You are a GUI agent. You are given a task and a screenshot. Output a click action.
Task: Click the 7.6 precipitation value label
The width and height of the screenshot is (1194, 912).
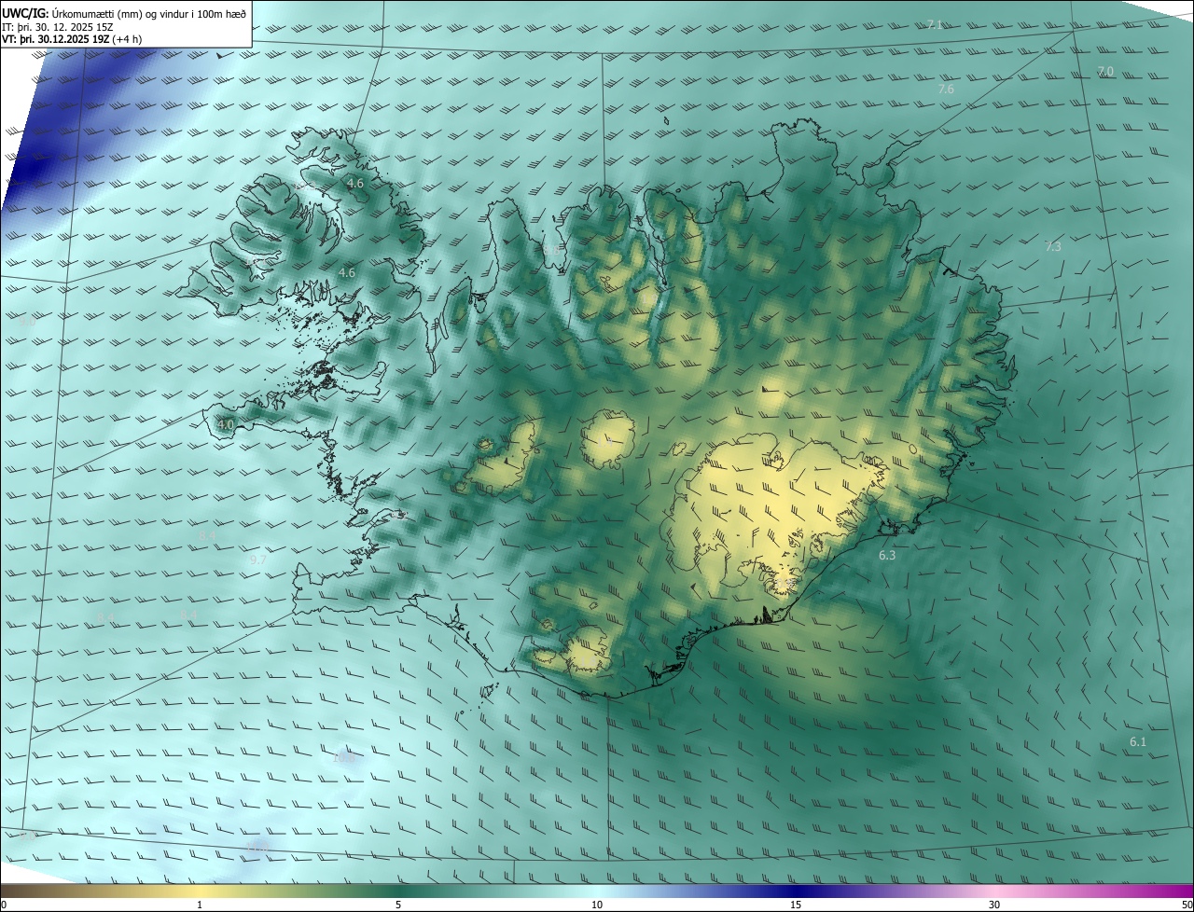(946, 90)
